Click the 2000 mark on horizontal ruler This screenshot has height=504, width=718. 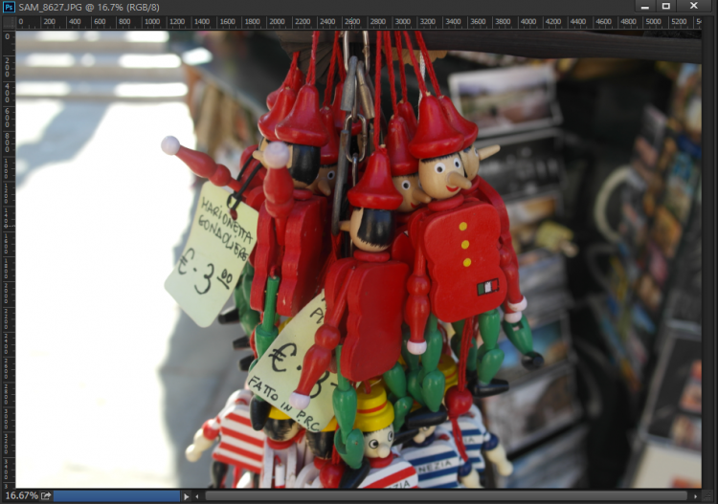click(277, 21)
